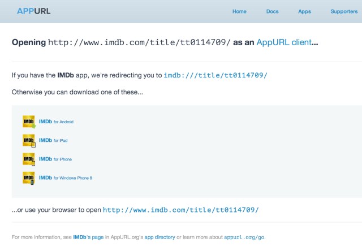Open the IMDb for Windows Phone 8 link

tap(66, 178)
